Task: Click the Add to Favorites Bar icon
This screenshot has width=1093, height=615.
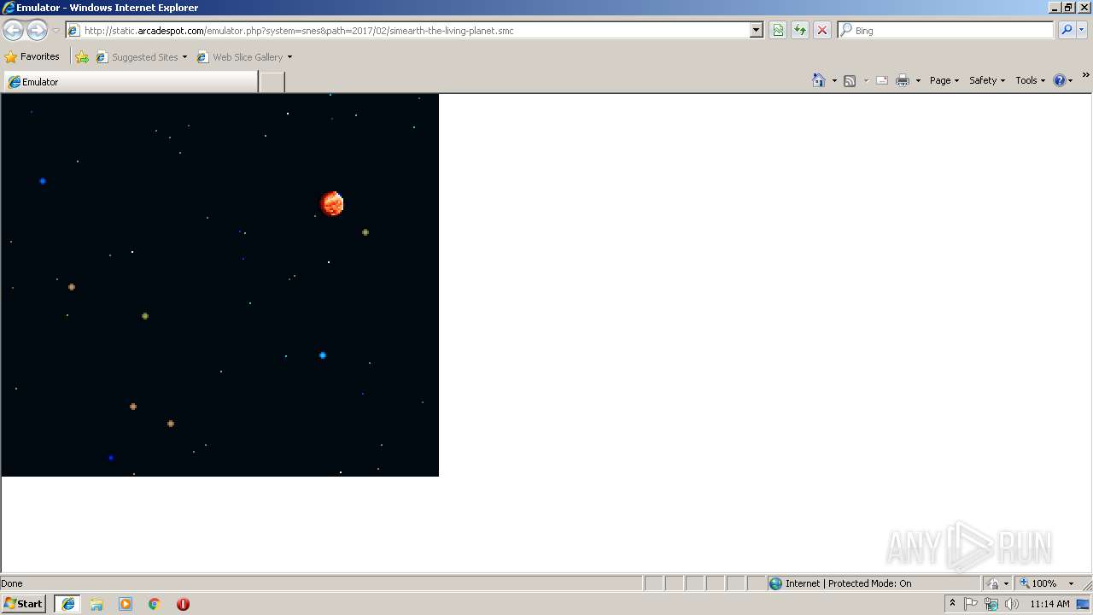Action: click(82, 57)
